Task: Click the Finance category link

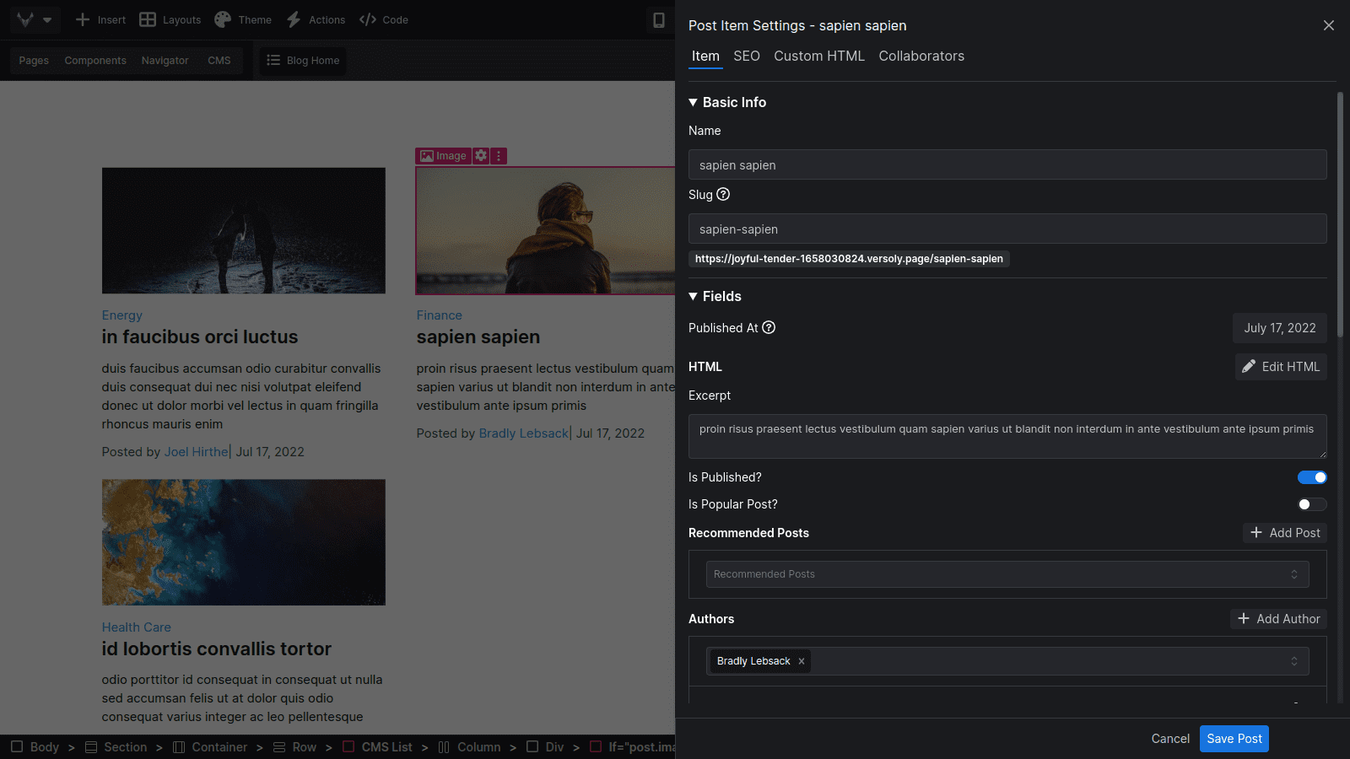Action: pos(439,315)
